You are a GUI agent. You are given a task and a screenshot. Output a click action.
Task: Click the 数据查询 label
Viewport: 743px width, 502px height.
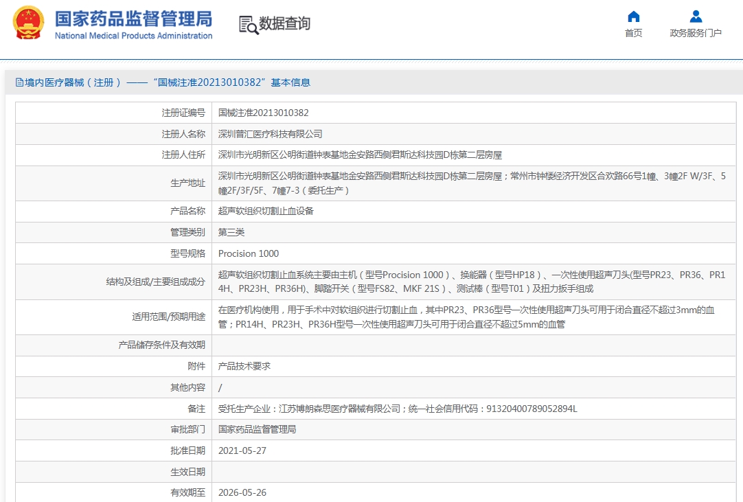click(285, 23)
